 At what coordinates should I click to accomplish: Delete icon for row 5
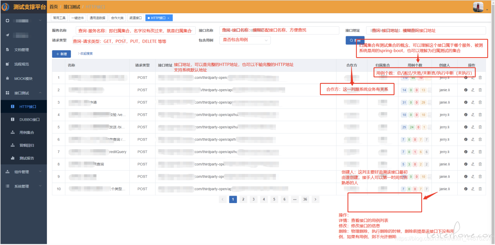(480, 127)
